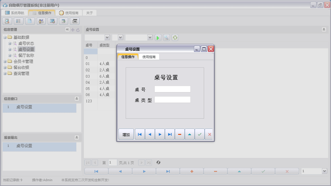
Task: Click the 桌号 input field in the dialog
Action: pos(172,89)
